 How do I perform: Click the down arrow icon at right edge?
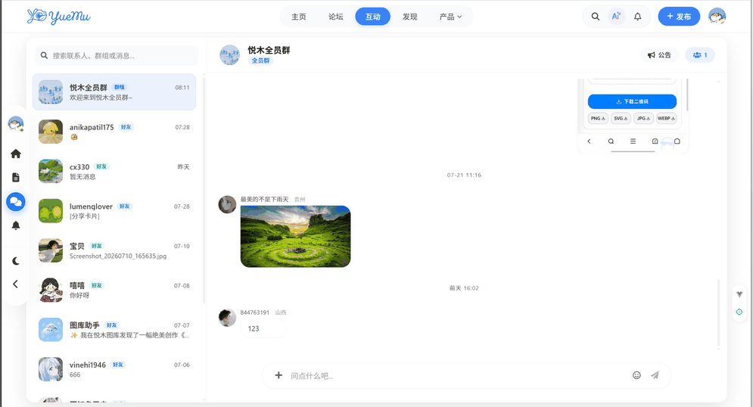point(739,294)
